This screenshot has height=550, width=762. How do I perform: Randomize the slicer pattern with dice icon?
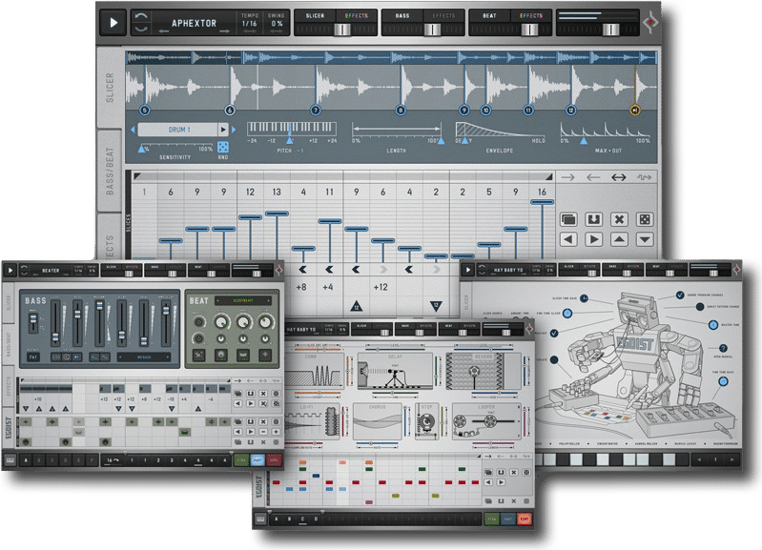click(645, 219)
